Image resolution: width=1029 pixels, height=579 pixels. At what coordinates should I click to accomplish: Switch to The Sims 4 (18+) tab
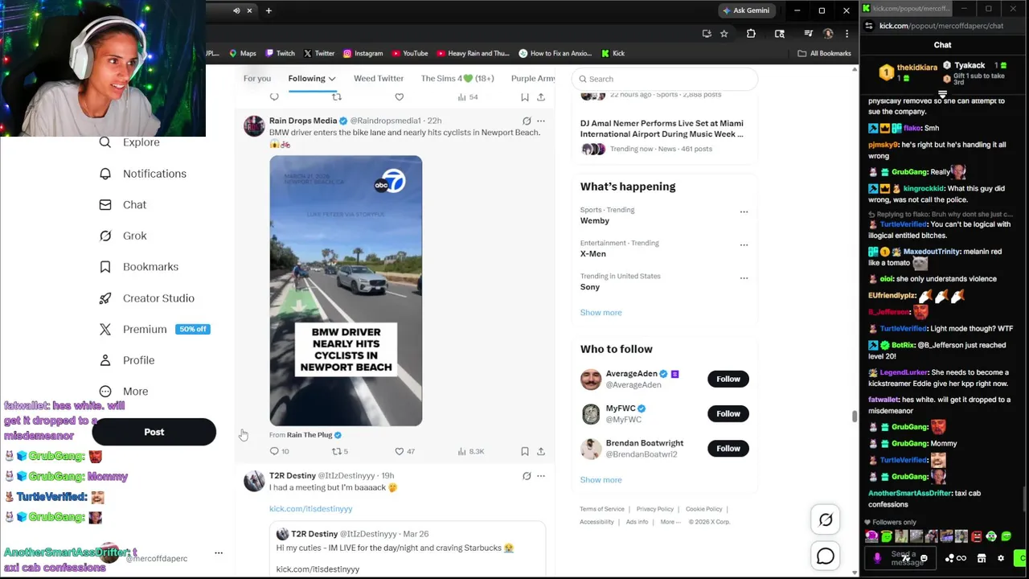[457, 79]
